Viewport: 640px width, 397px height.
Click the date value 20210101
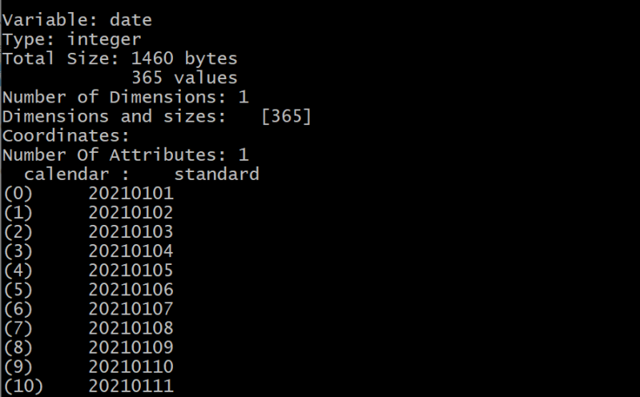131,193
